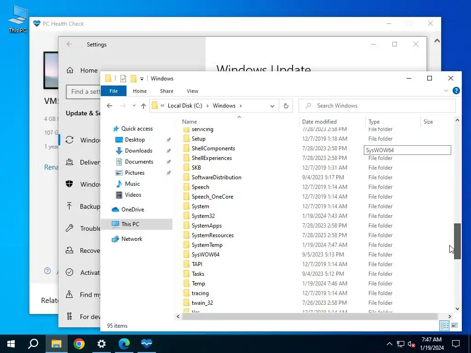
Task: Go up one folder level
Action: pyautogui.click(x=144, y=106)
